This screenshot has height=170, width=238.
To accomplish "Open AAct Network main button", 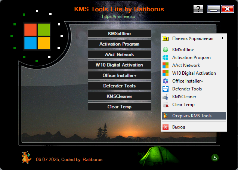I will tap(120, 54).
